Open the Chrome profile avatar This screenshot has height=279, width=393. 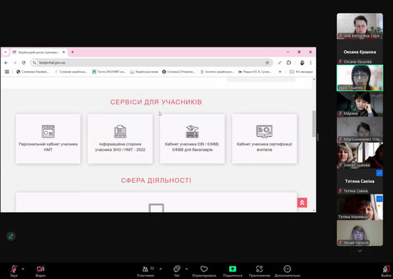[302, 63]
